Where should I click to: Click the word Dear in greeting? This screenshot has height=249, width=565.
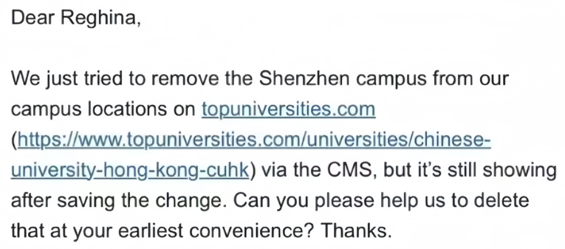tap(32, 18)
